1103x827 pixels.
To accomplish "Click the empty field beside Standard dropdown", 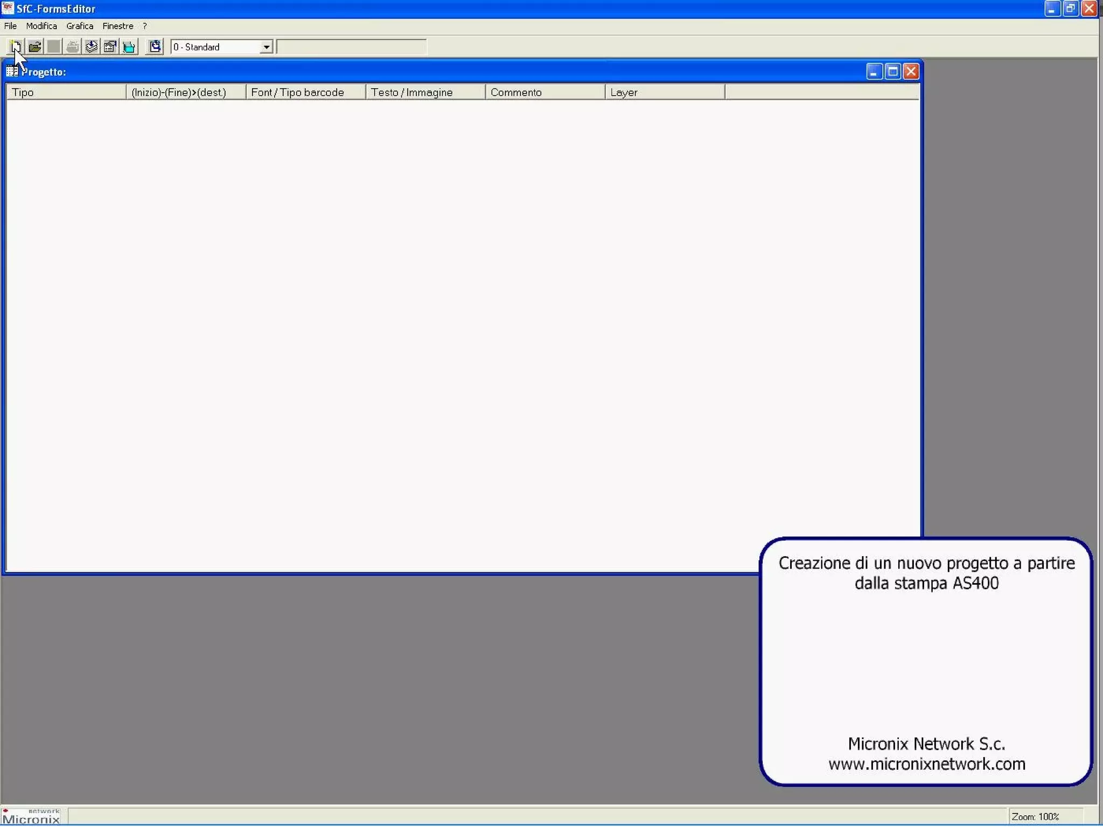I will (352, 47).
